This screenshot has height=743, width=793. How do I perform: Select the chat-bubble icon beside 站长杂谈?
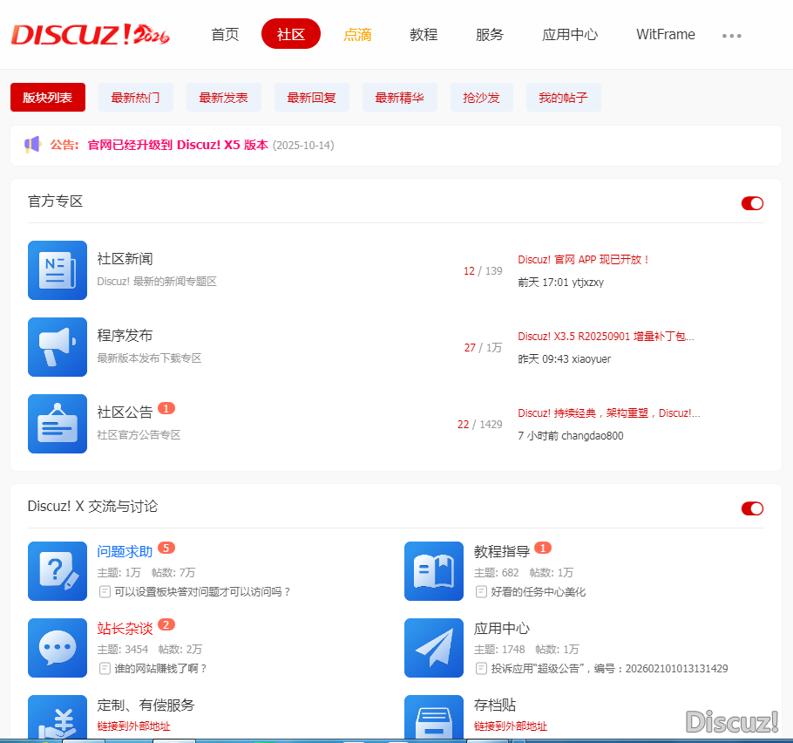pos(58,648)
